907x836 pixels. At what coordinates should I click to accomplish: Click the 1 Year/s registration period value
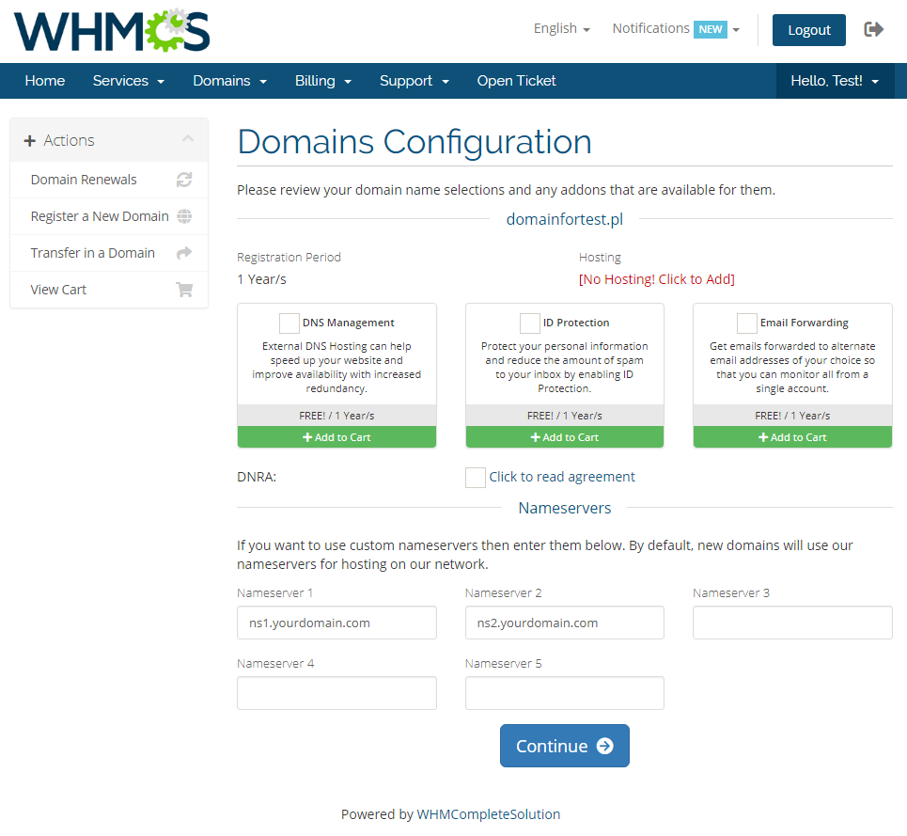(261, 279)
